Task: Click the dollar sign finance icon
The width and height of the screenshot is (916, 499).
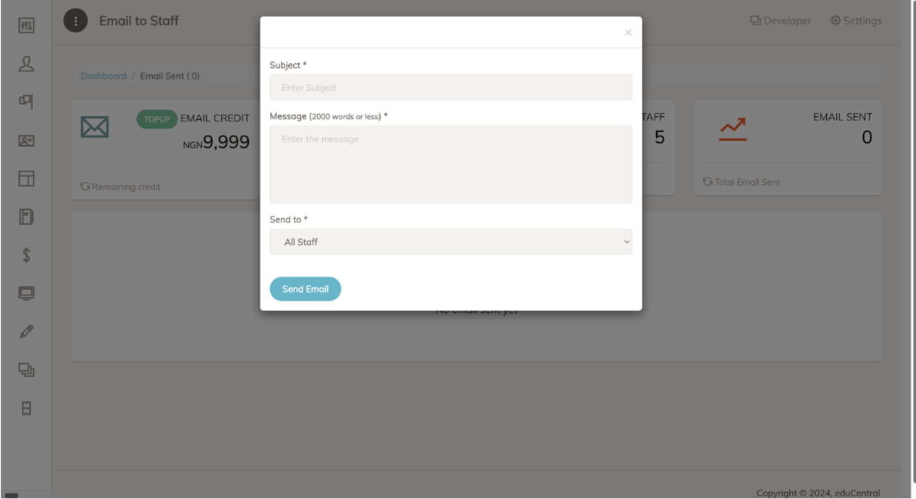Action: (x=26, y=255)
